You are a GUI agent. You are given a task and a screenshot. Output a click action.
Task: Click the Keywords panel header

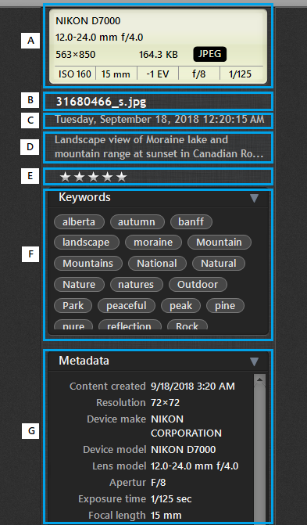[x=158, y=198]
